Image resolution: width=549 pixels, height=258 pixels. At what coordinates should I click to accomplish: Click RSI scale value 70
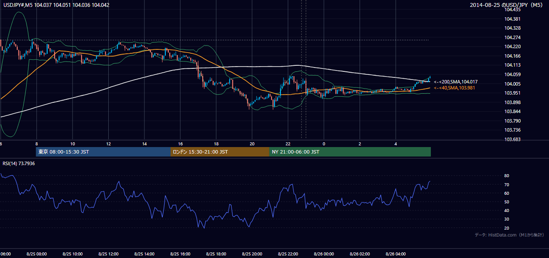[507, 184]
